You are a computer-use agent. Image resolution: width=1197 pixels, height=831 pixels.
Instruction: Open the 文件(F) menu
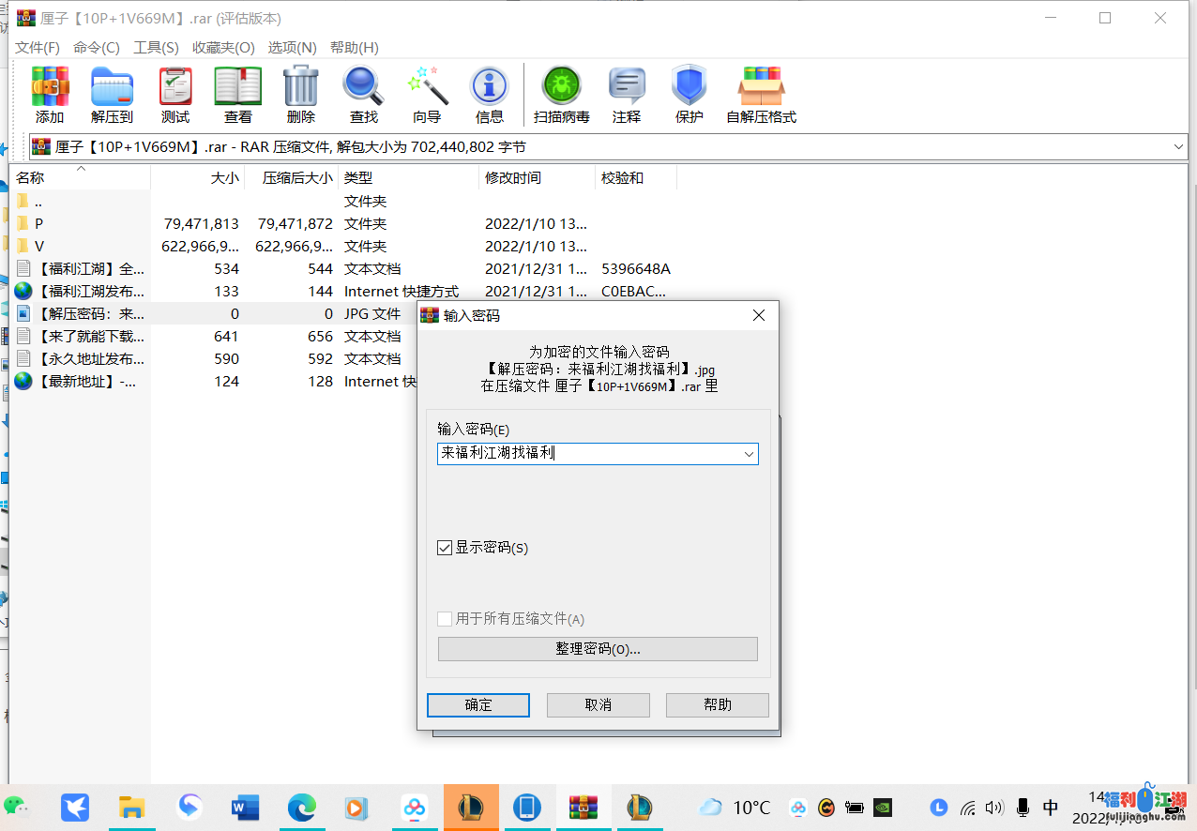(x=38, y=47)
